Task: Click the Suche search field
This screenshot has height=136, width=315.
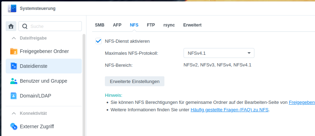Action: point(50,26)
